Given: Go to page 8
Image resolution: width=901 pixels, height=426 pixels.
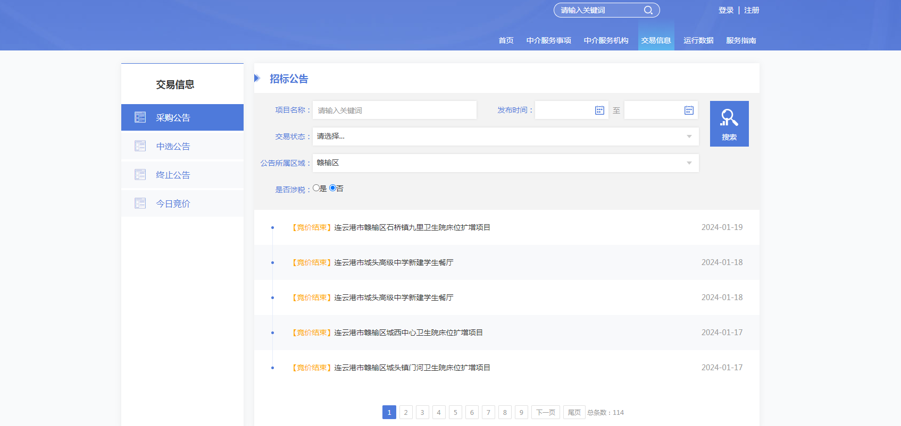Looking at the screenshot, I should 505,412.
